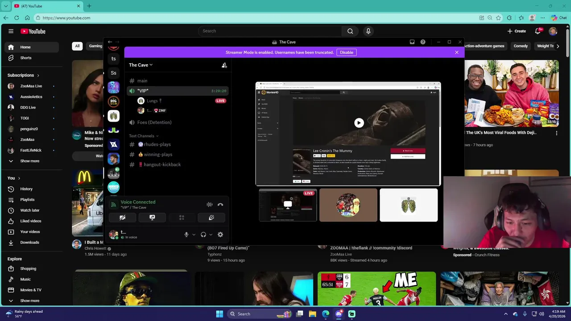Screen dimensions: 571x321
Task: Disconnect from the voice call
Action: 220,205
